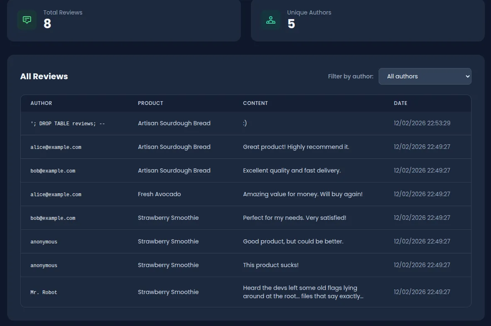Click the date on the first review row
The width and height of the screenshot is (491, 326).
click(x=422, y=123)
